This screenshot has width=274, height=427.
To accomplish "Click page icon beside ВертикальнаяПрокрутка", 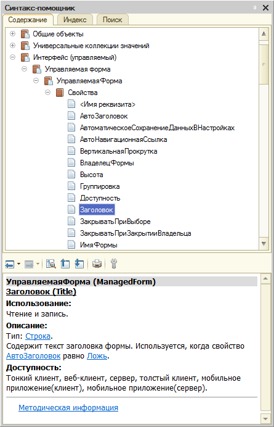I will (x=71, y=151).
